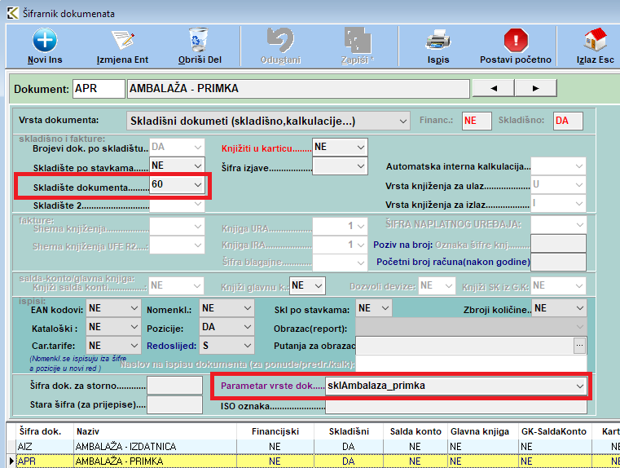Expand the Car.tarife dropdown
The image size is (620, 468).
pyautogui.click(x=134, y=346)
